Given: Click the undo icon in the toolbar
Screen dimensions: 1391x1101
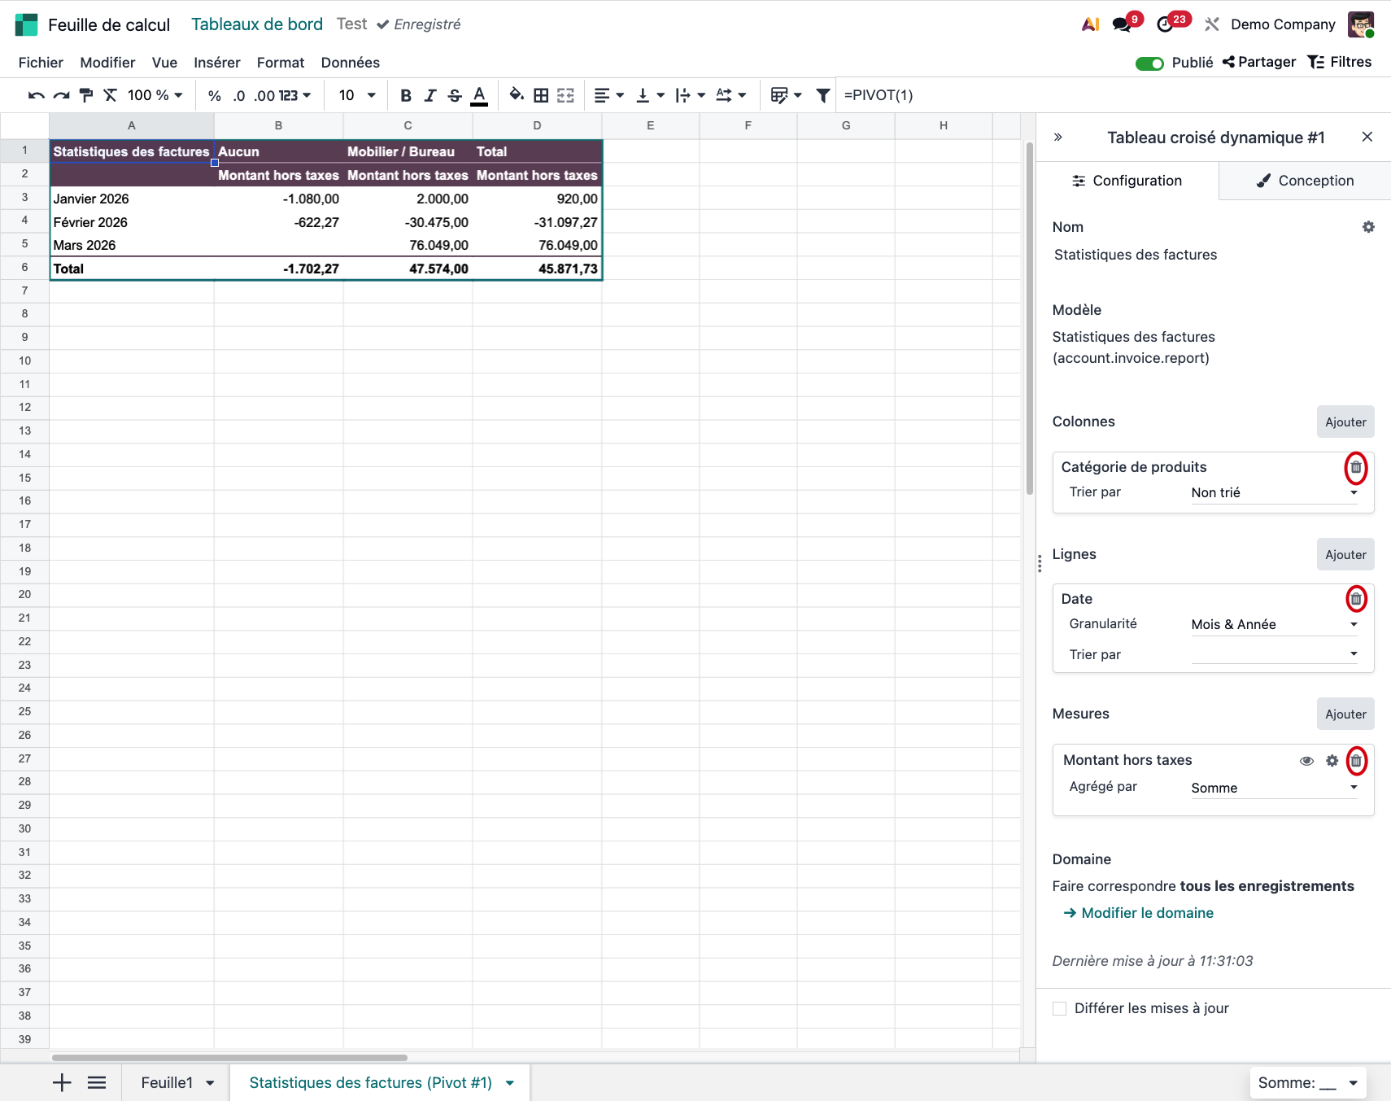Looking at the screenshot, I should pyautogui.click(x=36, y=95).
